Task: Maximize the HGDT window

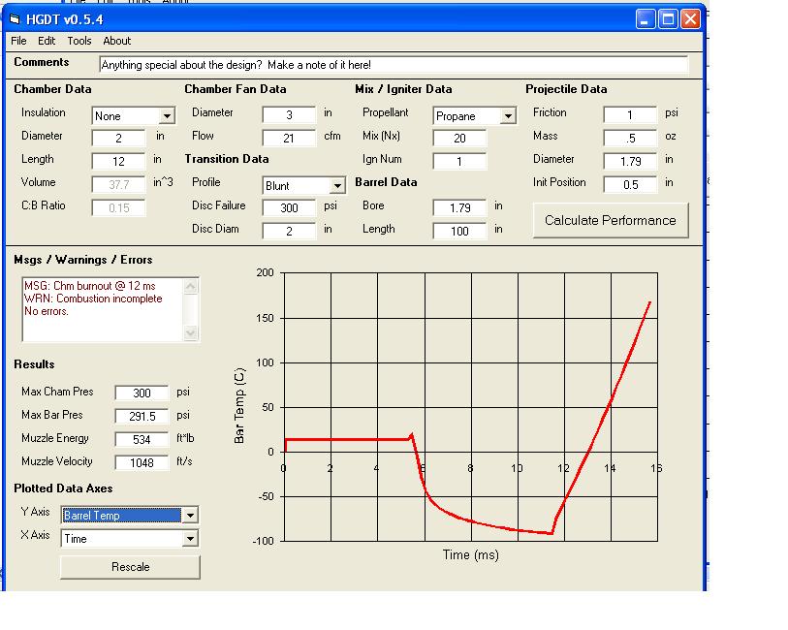Action: (668, 18)
